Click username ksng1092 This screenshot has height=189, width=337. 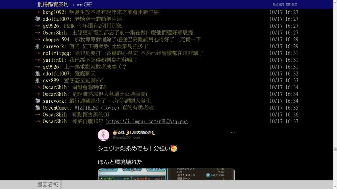point(53,12)
